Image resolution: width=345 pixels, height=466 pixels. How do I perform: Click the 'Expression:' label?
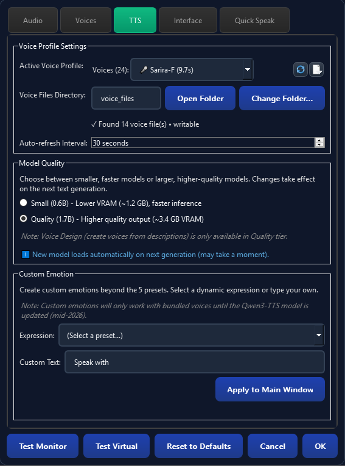[x=37, y=336]
